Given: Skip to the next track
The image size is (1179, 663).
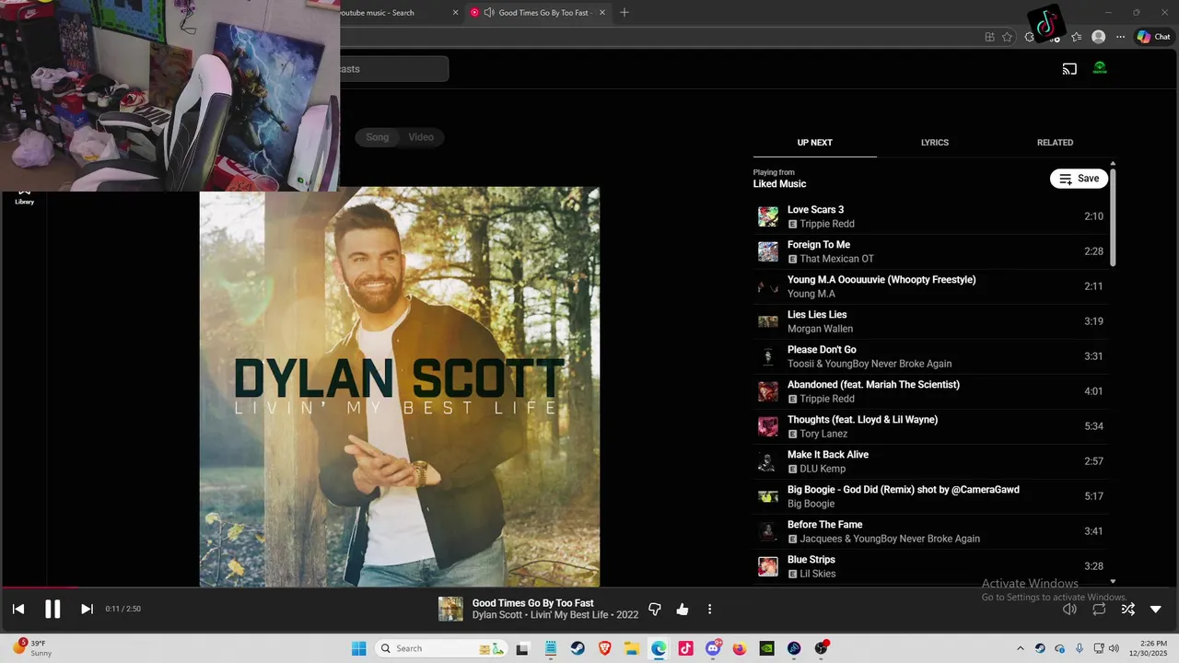Looking at the screenshot, I should [87, 609].
